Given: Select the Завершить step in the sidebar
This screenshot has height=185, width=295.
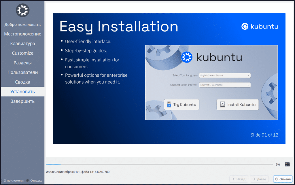Looking at the screenshot, I should (22, 101).
